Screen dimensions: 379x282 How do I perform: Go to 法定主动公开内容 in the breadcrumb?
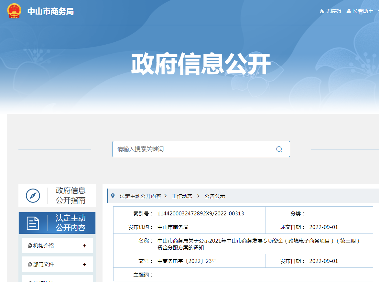coord(140,196)
